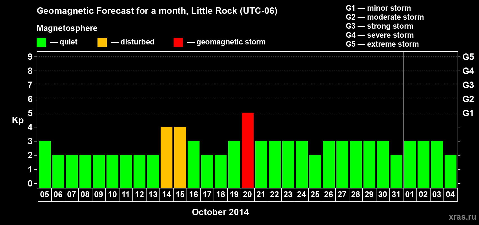Click 'G2 — moderate storm' legend text
Viewport: 479px width, 225px height.
[x=385, y=17]
